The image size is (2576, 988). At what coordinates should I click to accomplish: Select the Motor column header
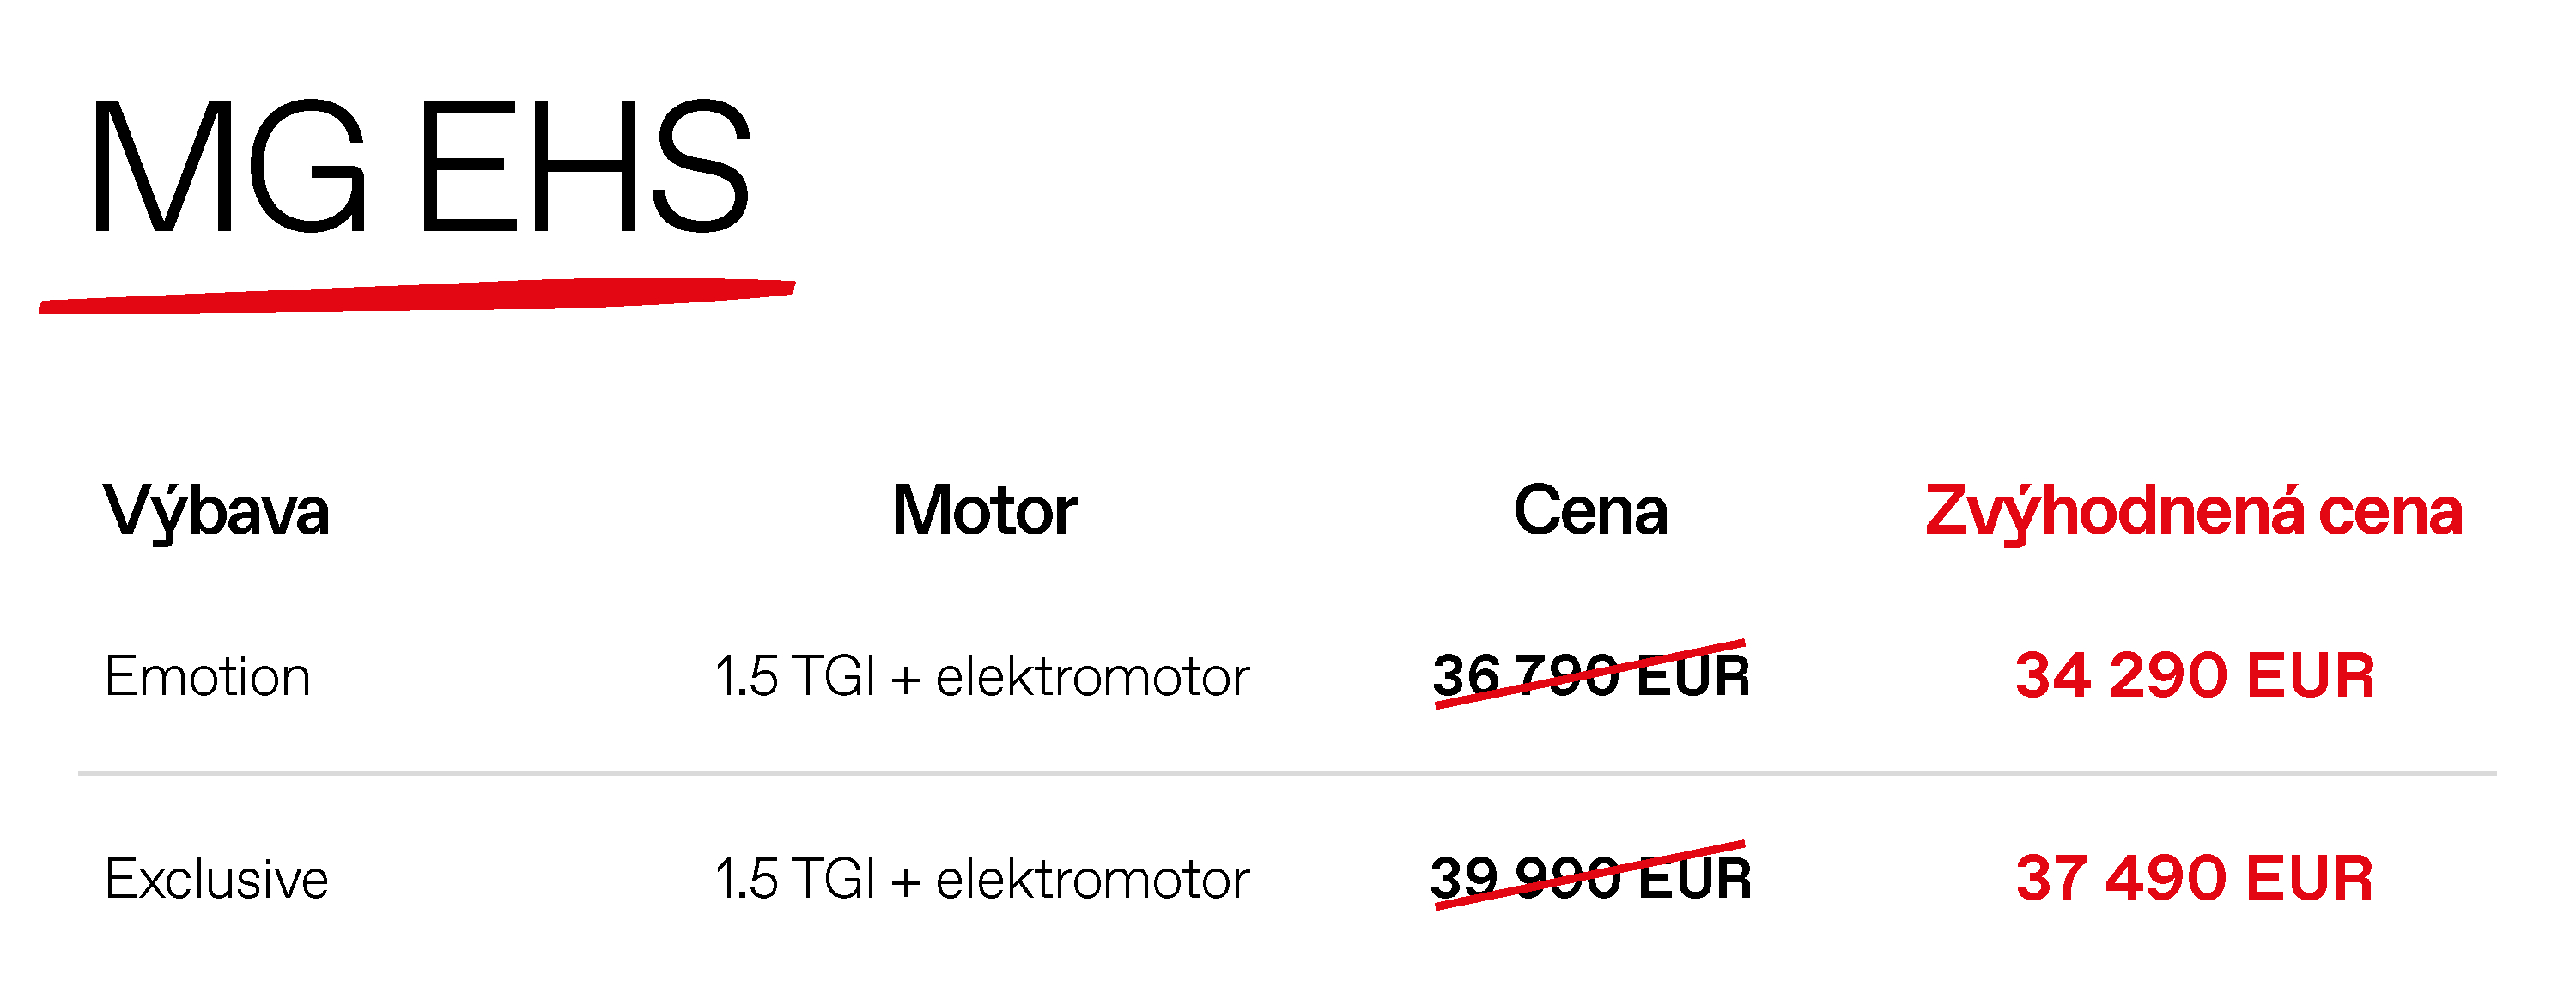pos(984,511)
